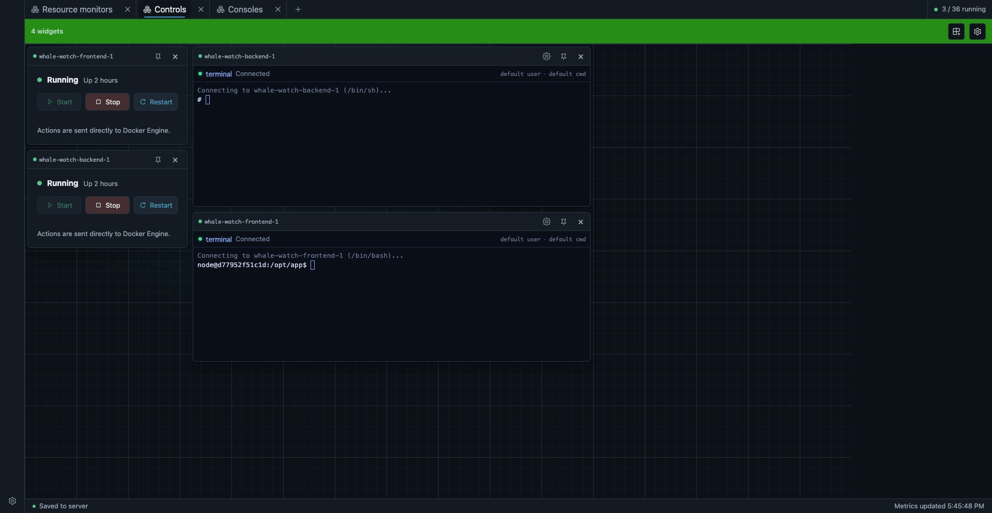Open the settings gear in bottom-left sidebar
Viewport: 992px width, 513px height.
coord(12,501)
